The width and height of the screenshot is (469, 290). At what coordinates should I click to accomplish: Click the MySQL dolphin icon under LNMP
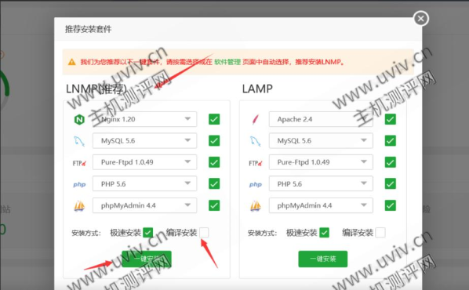pyautogui.click(x=79, y=141)
